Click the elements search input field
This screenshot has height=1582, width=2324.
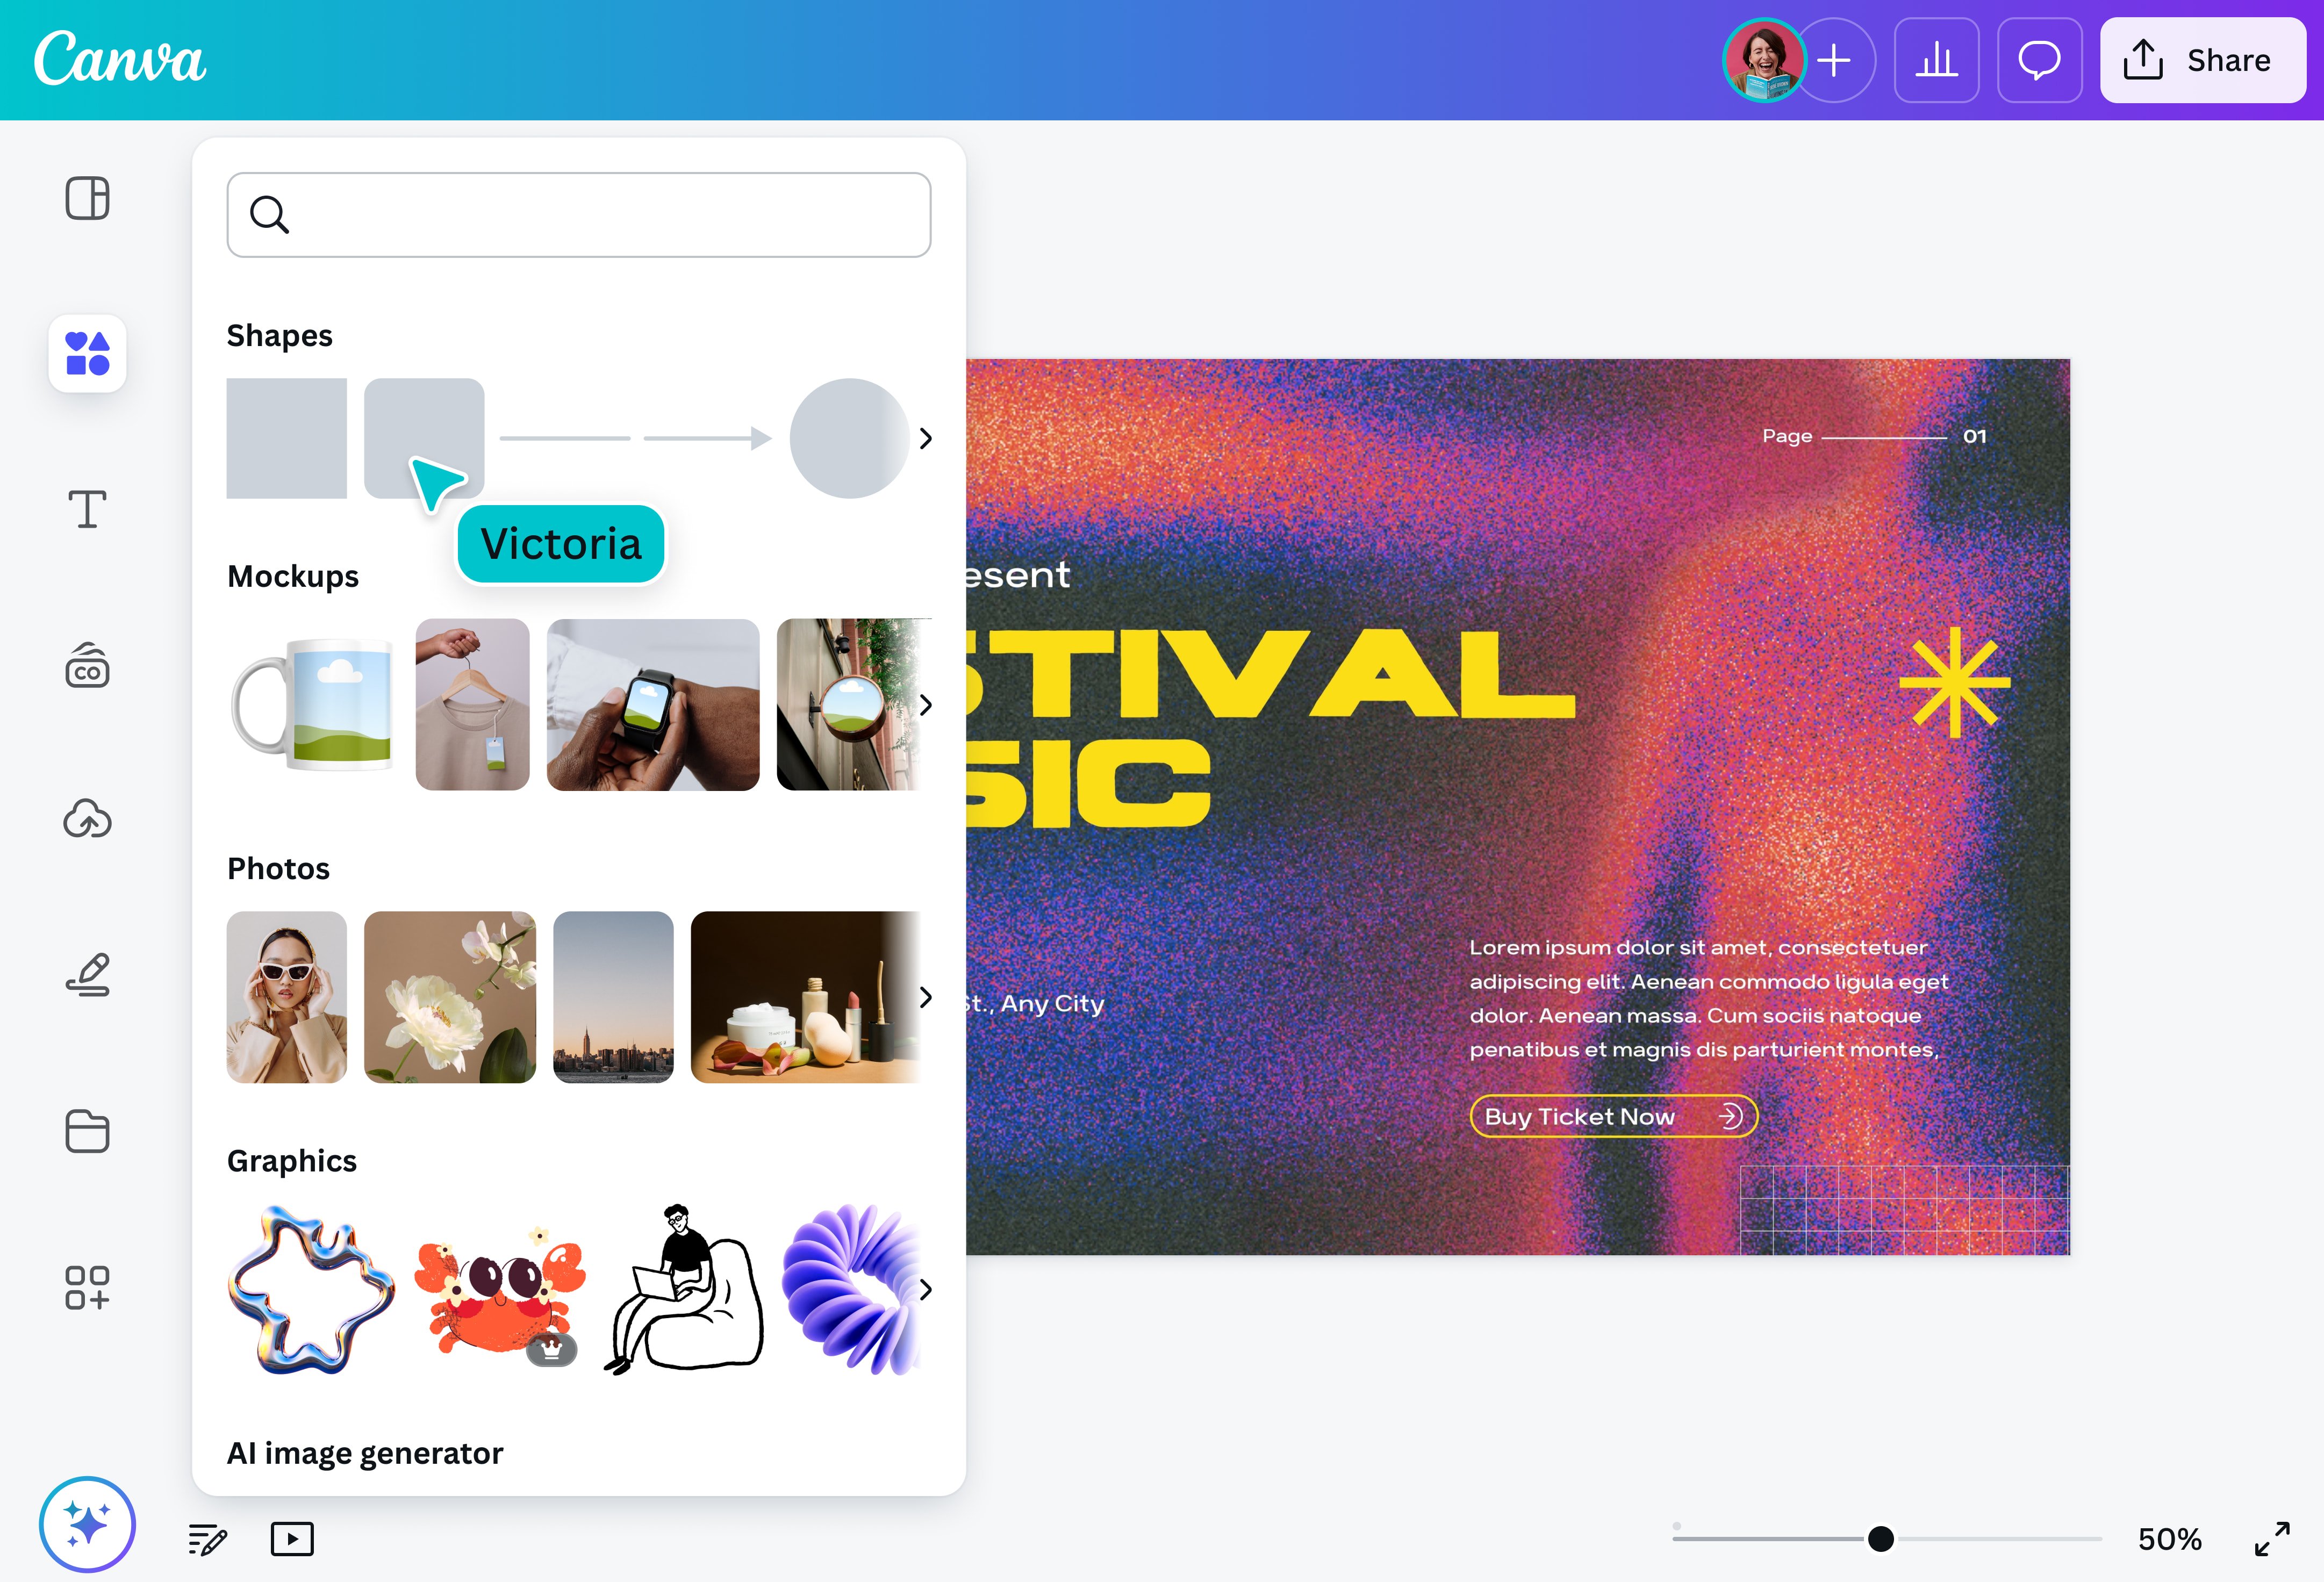[578, 214]
